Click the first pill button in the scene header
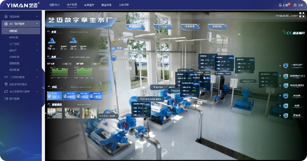This screenshot has width=307, height=161. click(135, 26)
